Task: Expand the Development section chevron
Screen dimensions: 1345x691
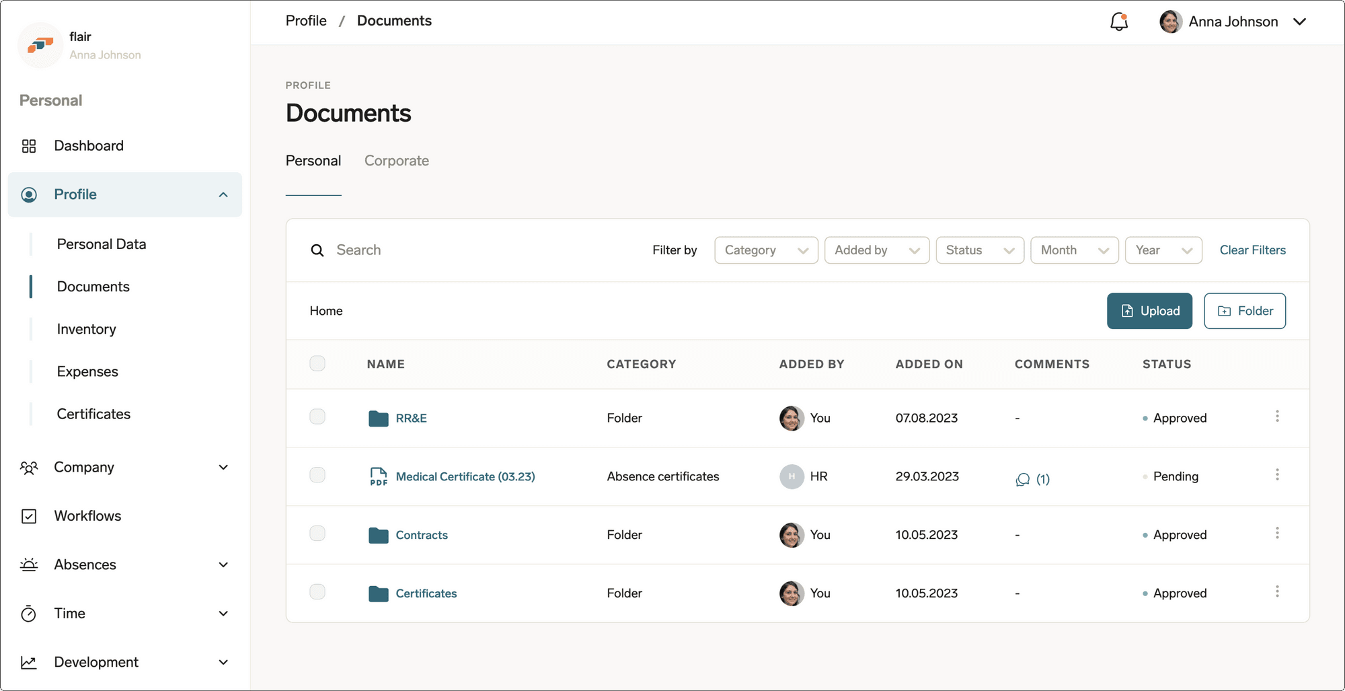Action: (223, 662)
